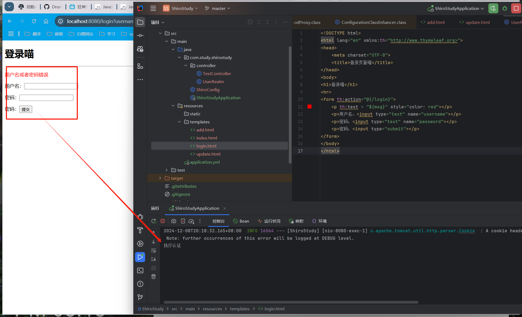
Task: Expand the target folder
Action: [160, 178]
